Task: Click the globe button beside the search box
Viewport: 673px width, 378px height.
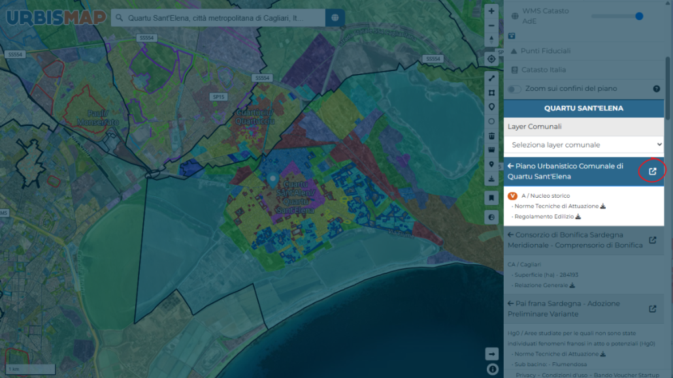Action: 335,18
